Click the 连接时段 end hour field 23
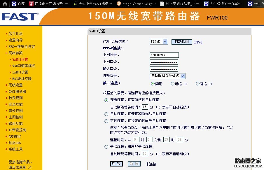Screen dimensions: 264x170 pos(166,140)
